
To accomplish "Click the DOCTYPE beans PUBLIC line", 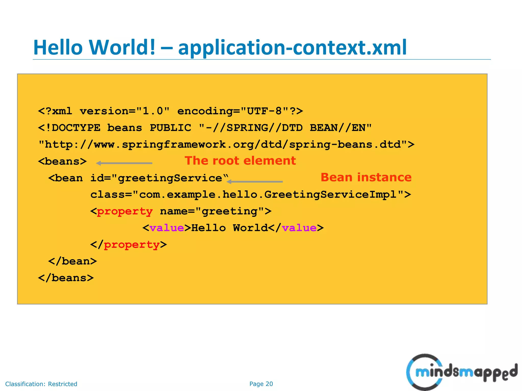I will pos(205,128).
